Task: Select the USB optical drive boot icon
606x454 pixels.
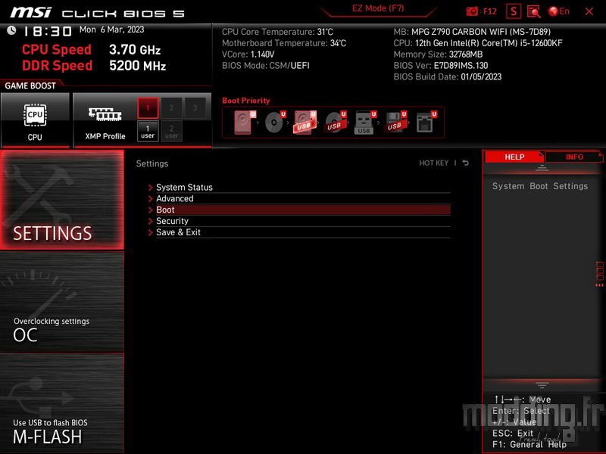Action: click(x=335, y=123)
